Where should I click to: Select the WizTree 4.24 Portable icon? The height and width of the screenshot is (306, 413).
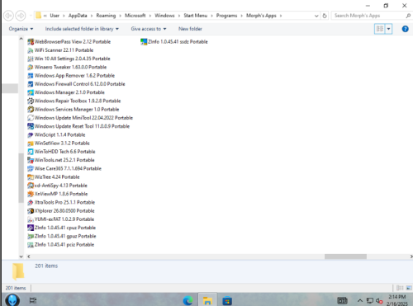coord(31,177)
